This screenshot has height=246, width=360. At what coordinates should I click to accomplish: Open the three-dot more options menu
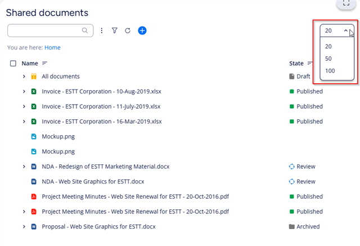point(102,30)
